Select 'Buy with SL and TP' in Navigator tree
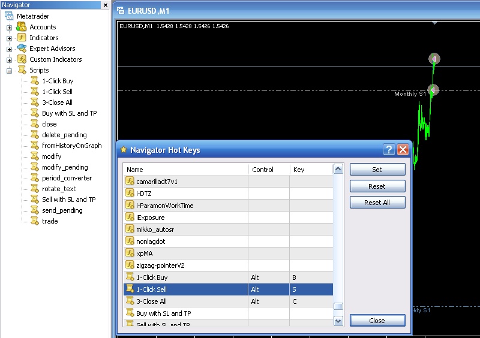This screenshot has width=480, height=338. [69, 113]
